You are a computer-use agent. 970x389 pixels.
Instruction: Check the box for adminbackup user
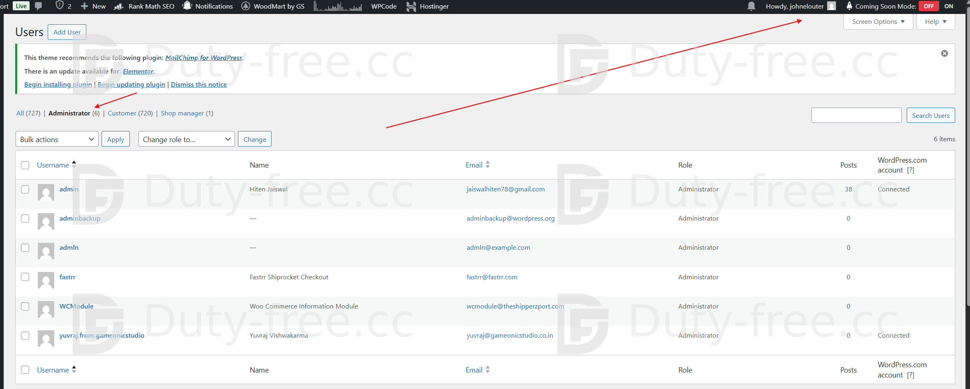[x=25, y=219]
